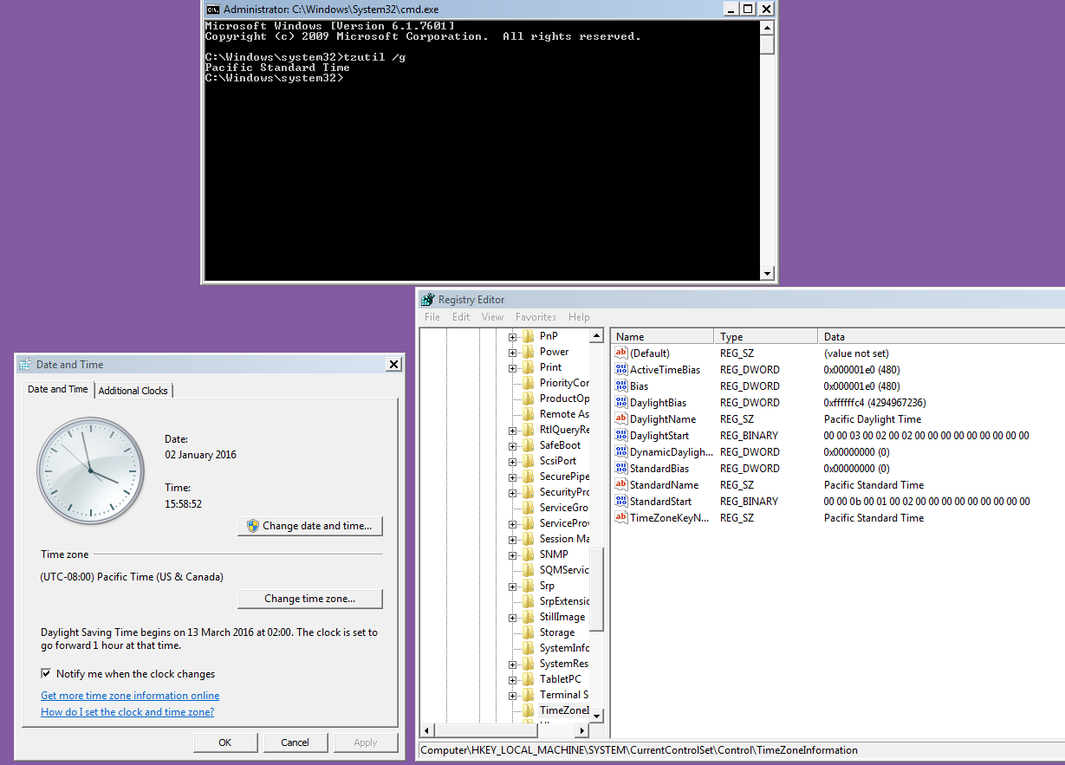This screenshot has width=1065, height=765.
Task: Click the Registry Editor title bar icon
Action: coord(427,300)
